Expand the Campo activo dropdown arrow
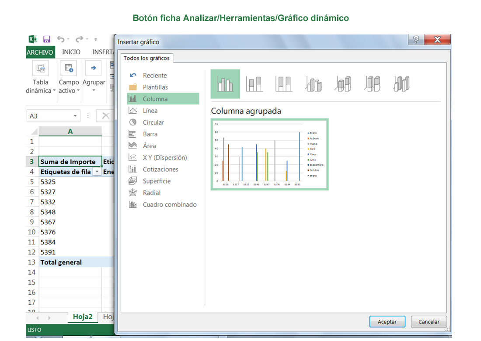 click(x=78, y=91)
